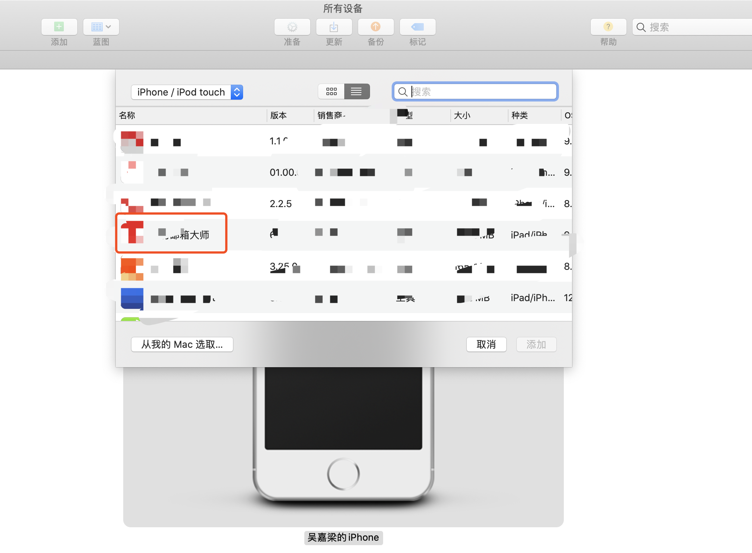Click the Cancel (取消) button

(486, 344)
